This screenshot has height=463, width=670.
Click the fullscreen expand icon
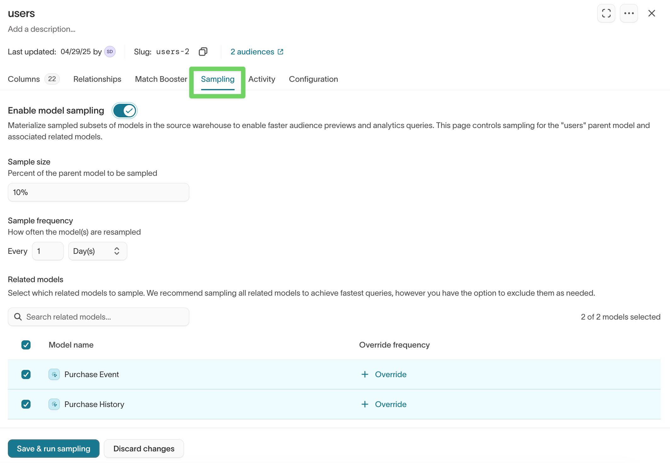pos(606,13)
